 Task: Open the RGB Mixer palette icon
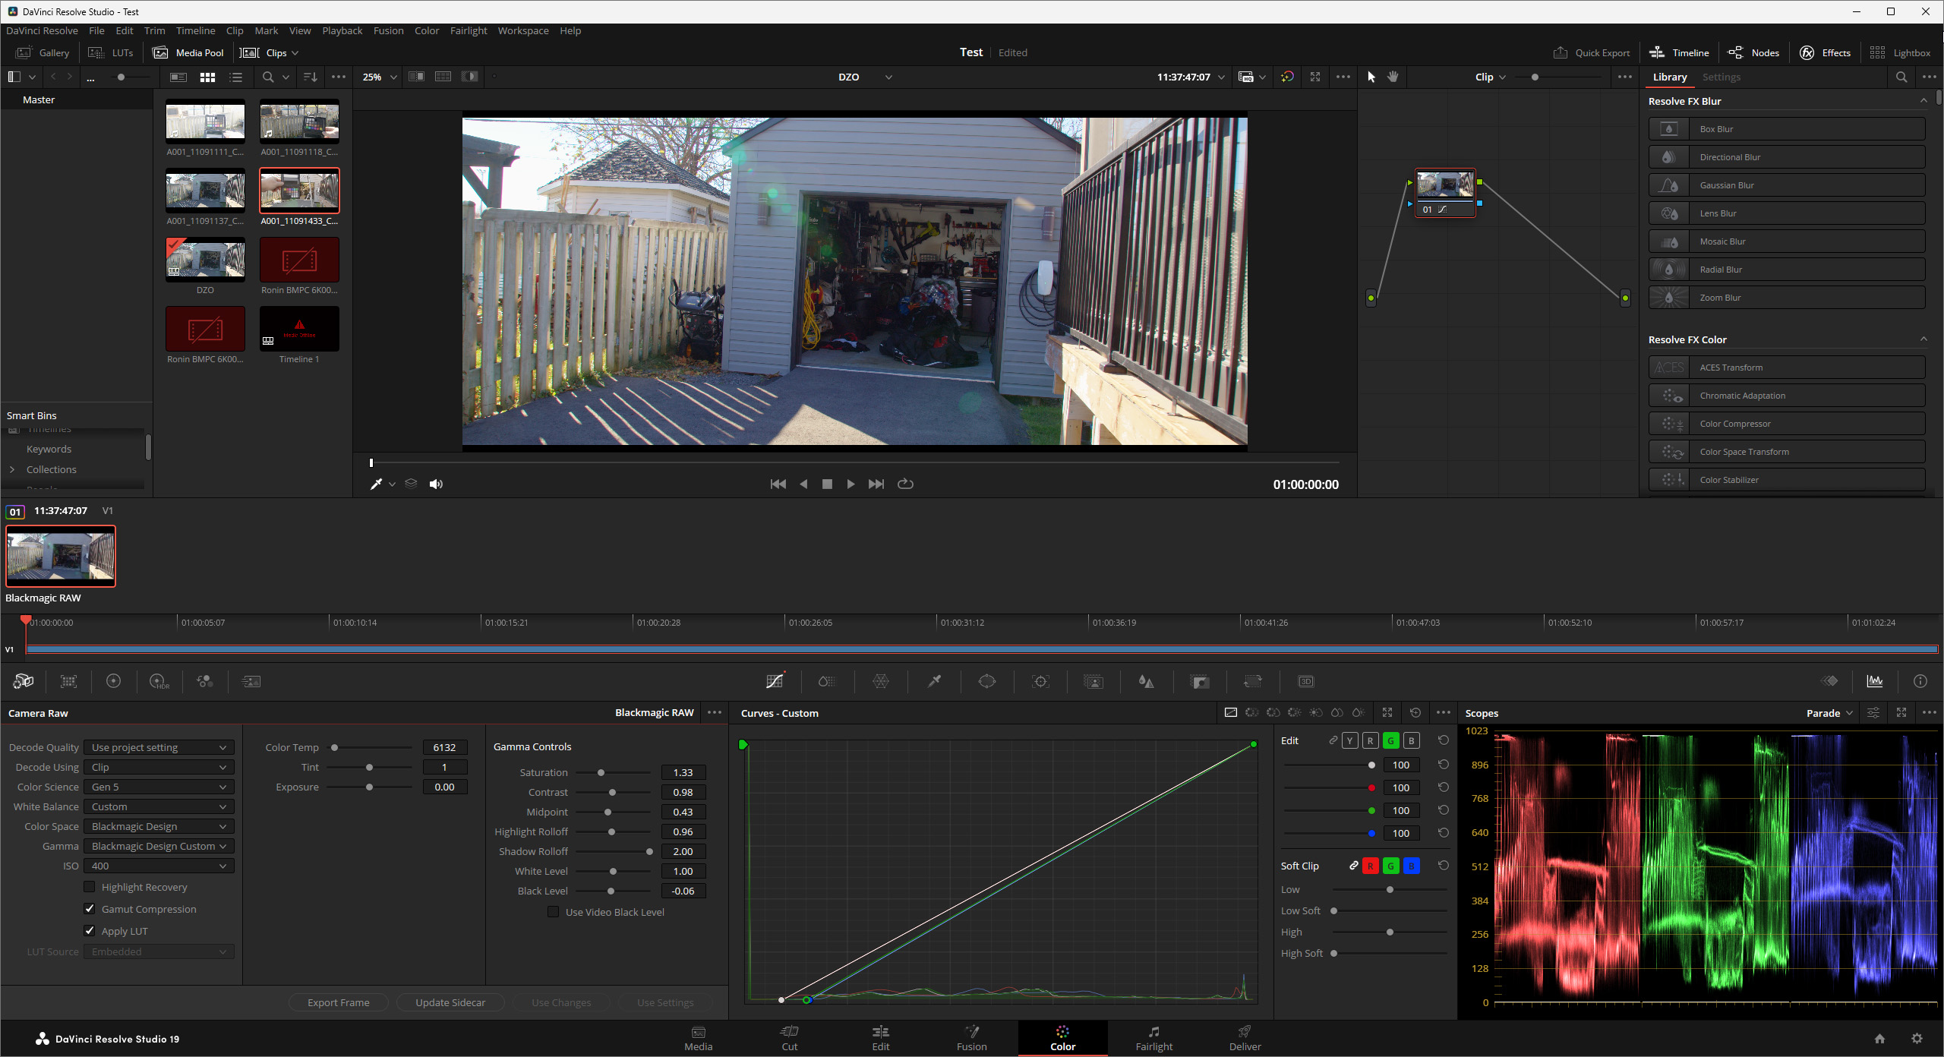tap(205, 681)
